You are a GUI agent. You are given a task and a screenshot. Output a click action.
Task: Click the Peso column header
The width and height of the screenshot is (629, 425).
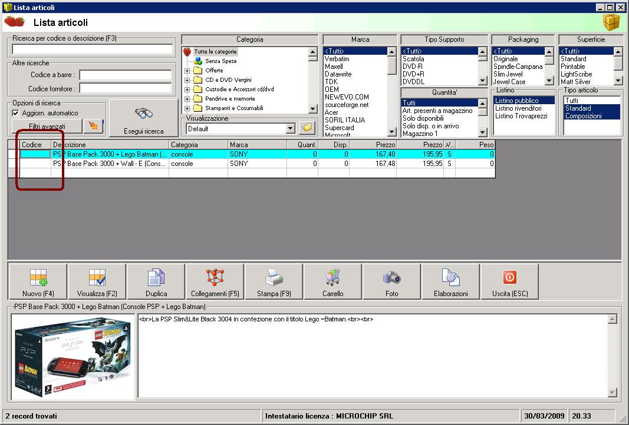coord(475,145)
